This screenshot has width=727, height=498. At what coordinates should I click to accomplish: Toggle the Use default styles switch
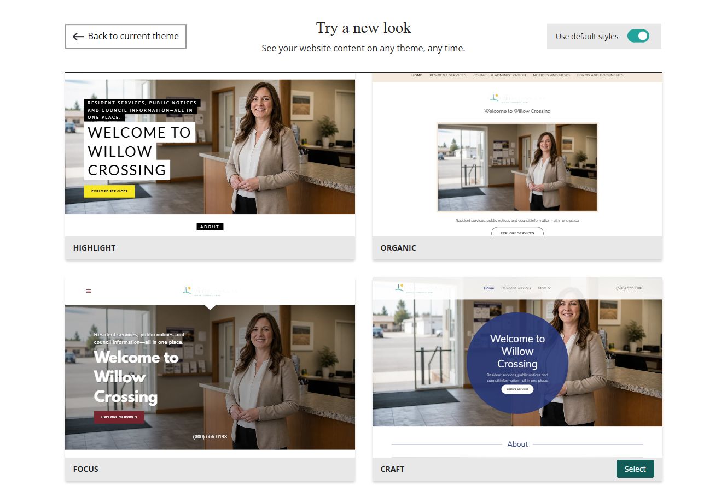pyautogui.click(x=638, y=36)
